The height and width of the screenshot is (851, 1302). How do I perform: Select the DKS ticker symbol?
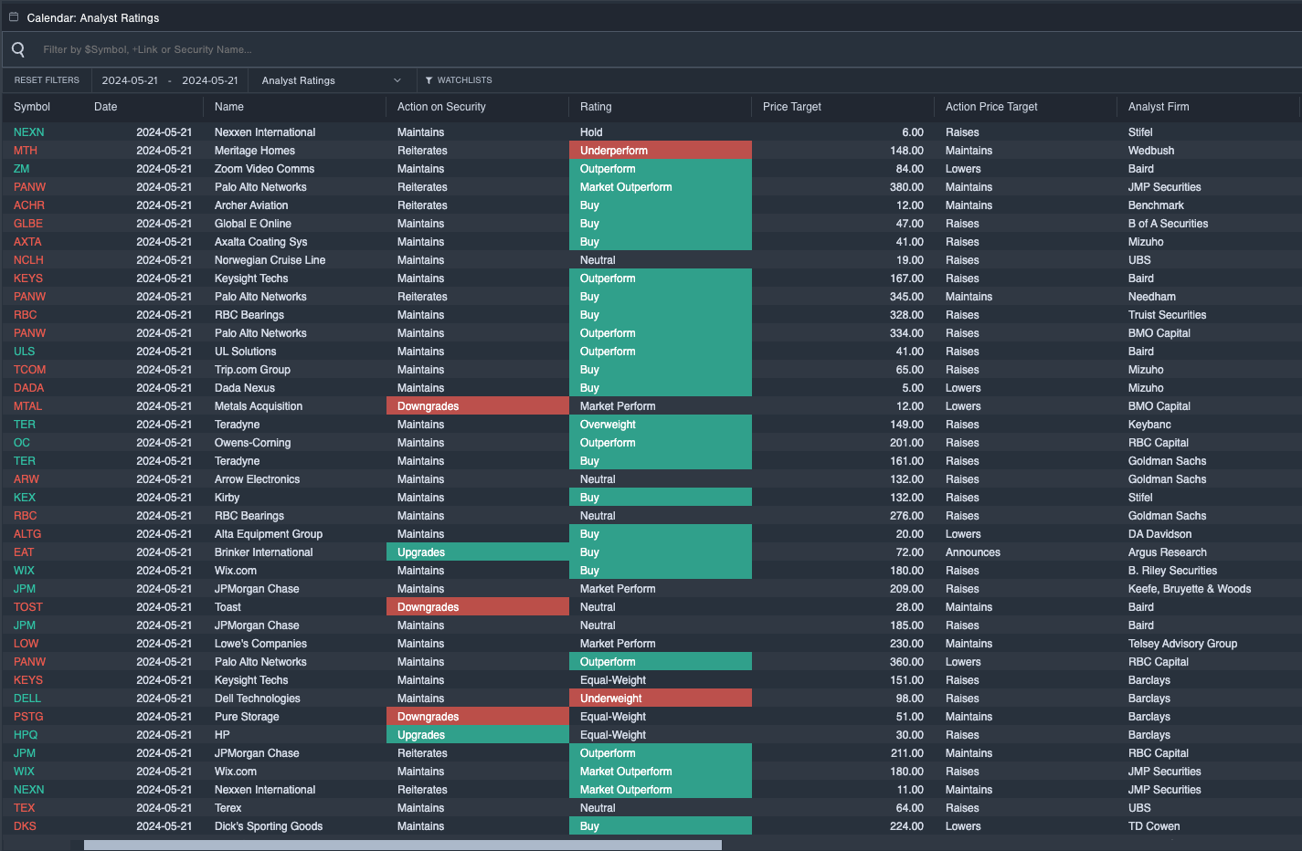25,826
